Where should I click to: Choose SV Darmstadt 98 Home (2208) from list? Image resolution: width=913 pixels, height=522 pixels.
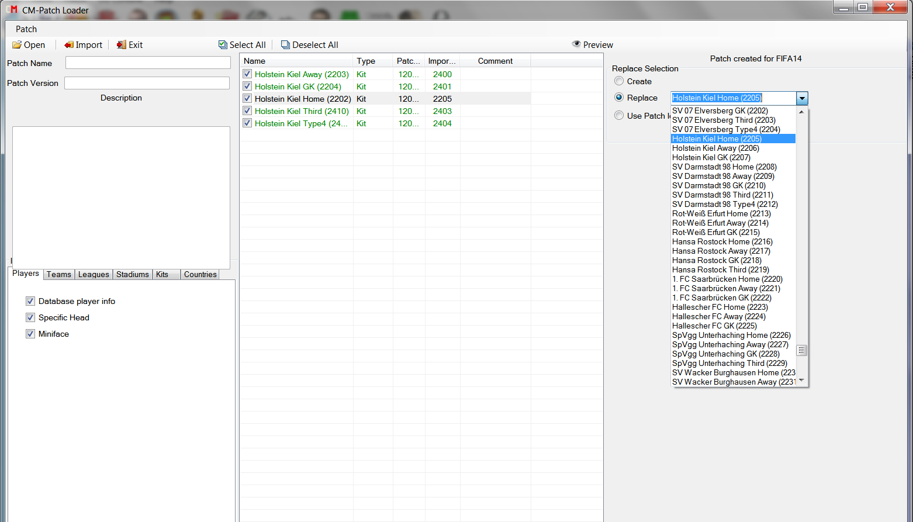(x=724, y=167)
